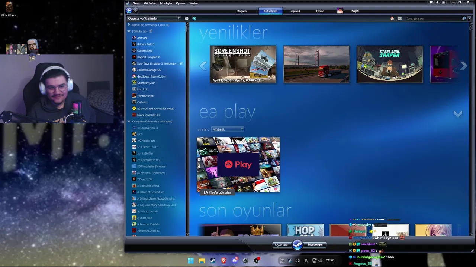Click 'EA Play'e göz atın' link
The width and height of the screenshot is (476, 267).
click(217, 192)
